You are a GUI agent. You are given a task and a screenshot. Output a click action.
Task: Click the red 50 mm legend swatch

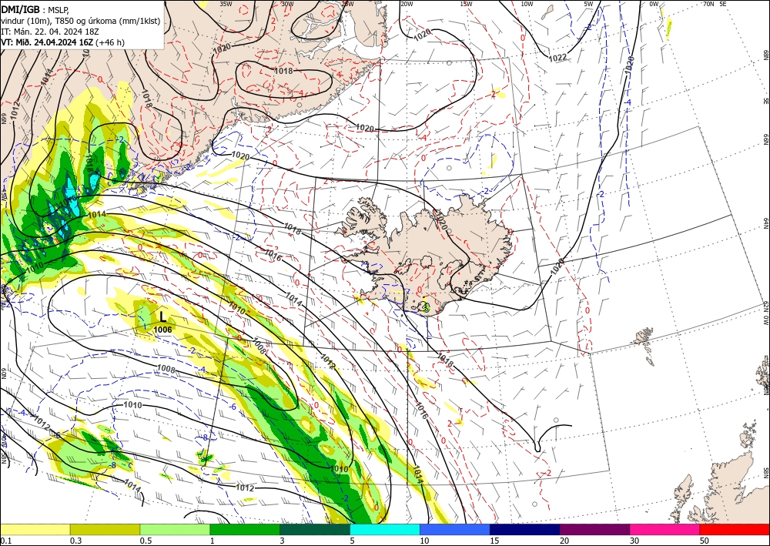[735, 529]
